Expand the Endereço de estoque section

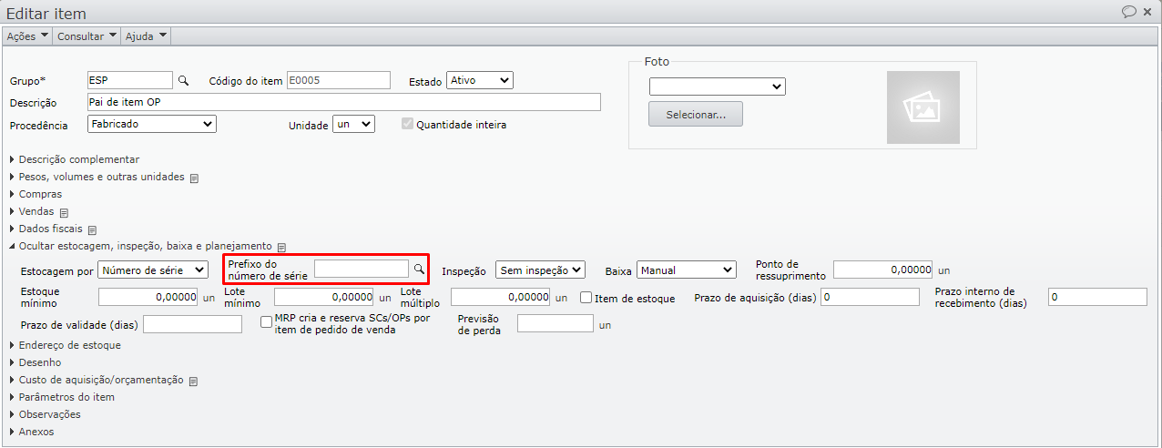coord(69,345)
